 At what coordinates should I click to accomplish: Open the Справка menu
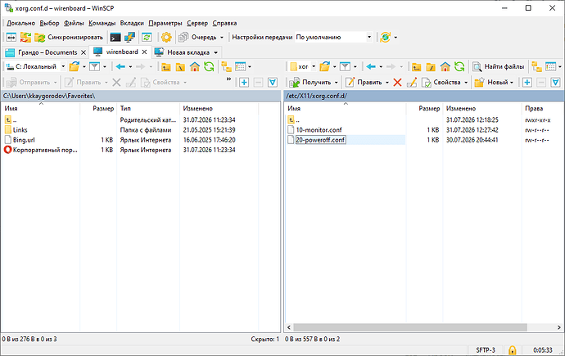click(224, 23)
